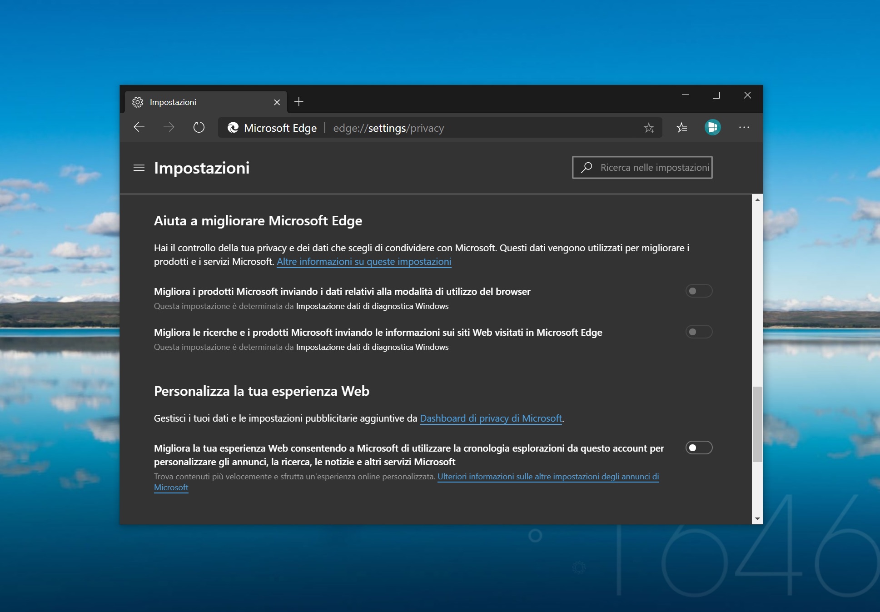880x612 pixels.
Task: Open a new tab with plus button
Action: point(298,102)
